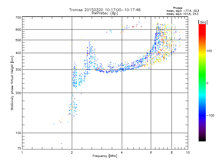Click the 10 tick label on the x-axis
This screenshot has width=221, height=166.
point(187,152)
